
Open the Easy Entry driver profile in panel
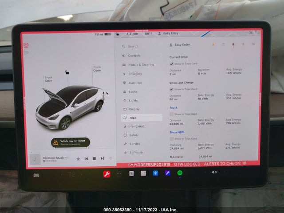click(179, 45)
